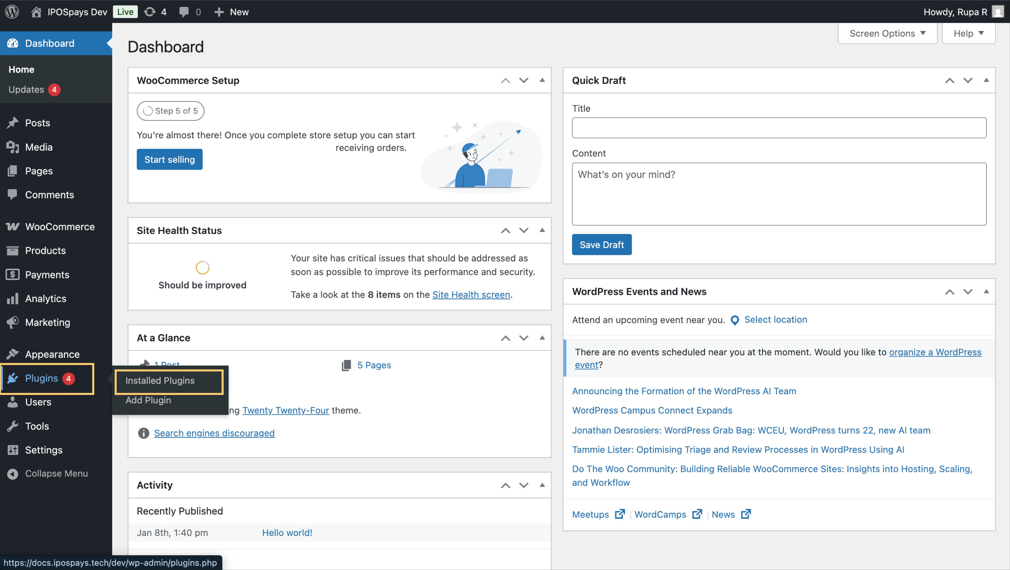Expand the Screen Options dropdown
The height and width of the screenshot is (570, 1010).
887,33
